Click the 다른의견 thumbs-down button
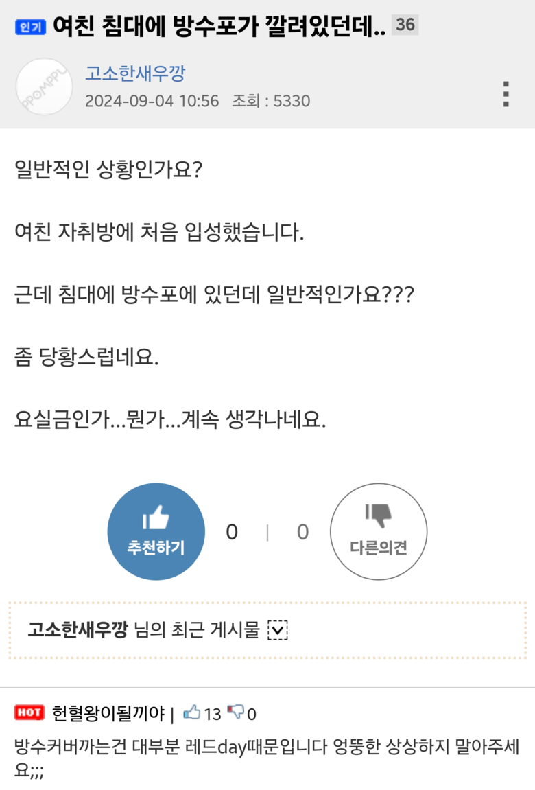Viewport: 535px width, 790px height. click(379, 531)
